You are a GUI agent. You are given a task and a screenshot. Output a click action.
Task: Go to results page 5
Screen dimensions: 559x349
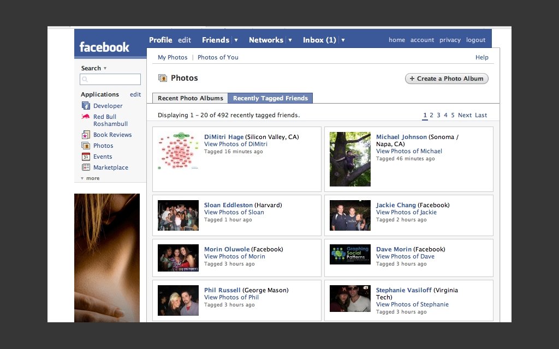point(453,115)
